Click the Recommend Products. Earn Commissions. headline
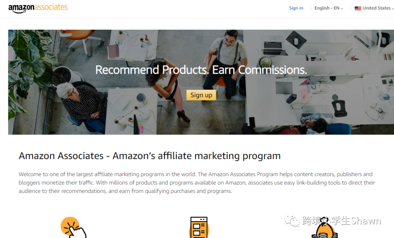Viewport: 394px width, 238px height. tap(201, 70)
